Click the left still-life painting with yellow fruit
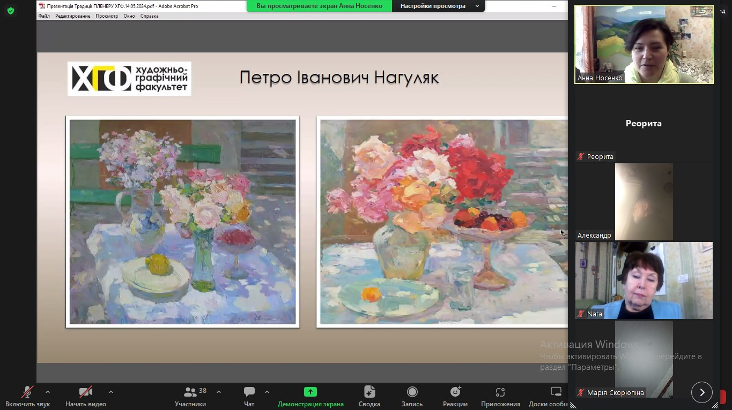 (x=182, y=222)
